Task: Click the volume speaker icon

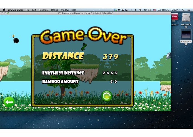Action: click(x=136, y=10)
